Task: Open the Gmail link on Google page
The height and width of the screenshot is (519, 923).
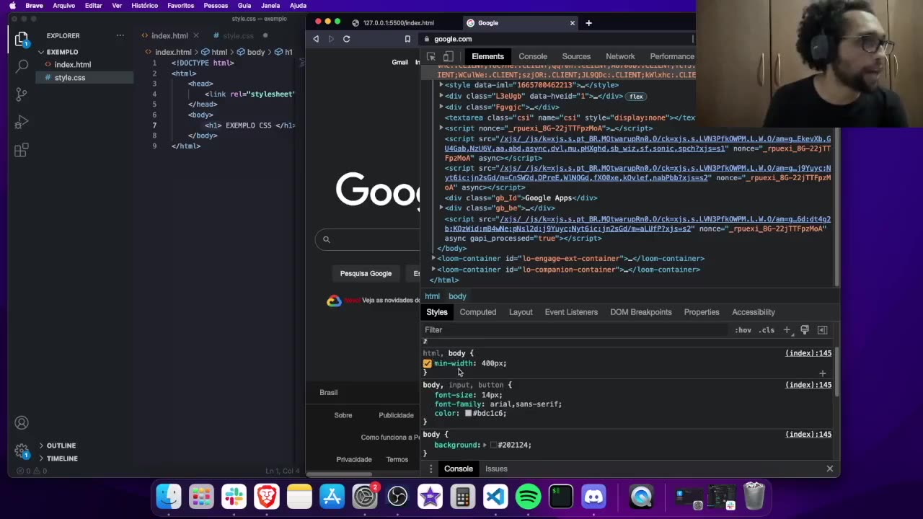Action: point(399,62)
